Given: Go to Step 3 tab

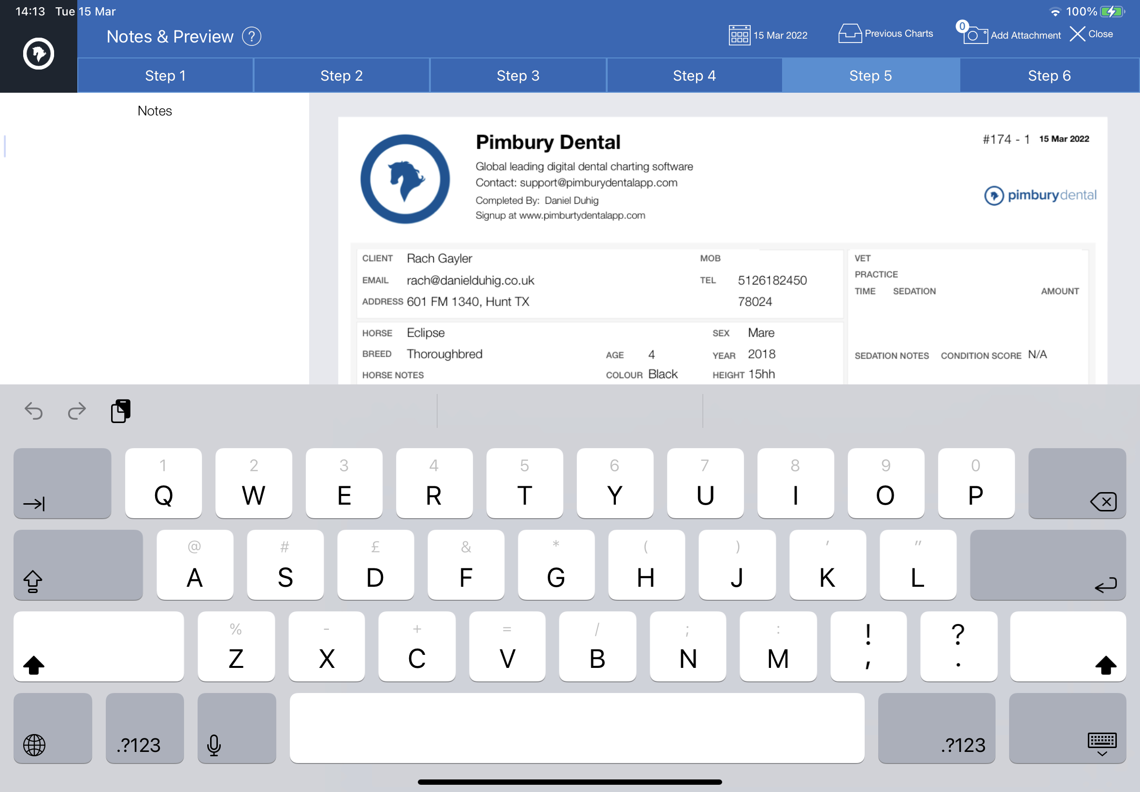Looking at the screenshot, I should pyautogui.click(x=518, y=75).
